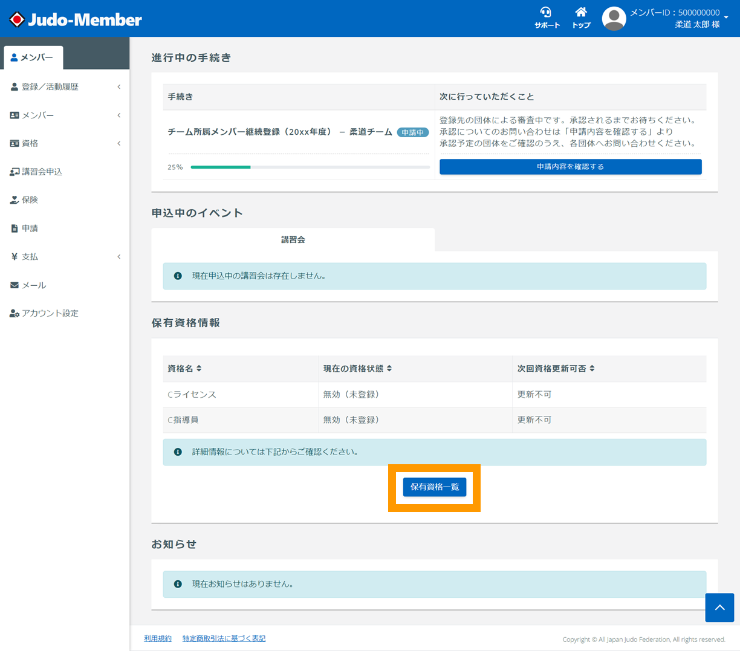Click the 25% registration progress bar
The width and height of the screenshot is (740, 651).
(x=310, y=167)
